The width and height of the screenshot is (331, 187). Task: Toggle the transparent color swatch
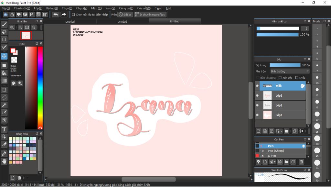point(14,60)
